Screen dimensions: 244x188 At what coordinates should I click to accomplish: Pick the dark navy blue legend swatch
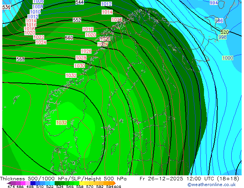pos(33,183)
